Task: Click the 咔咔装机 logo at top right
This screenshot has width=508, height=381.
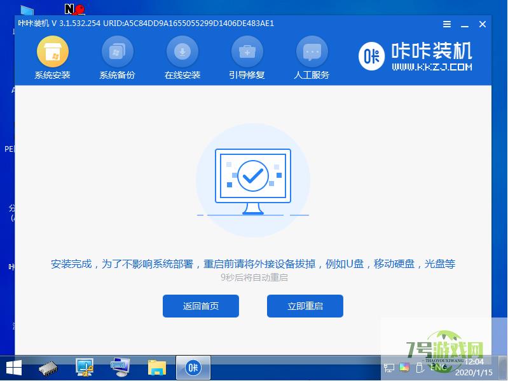Action: (415, 57)
